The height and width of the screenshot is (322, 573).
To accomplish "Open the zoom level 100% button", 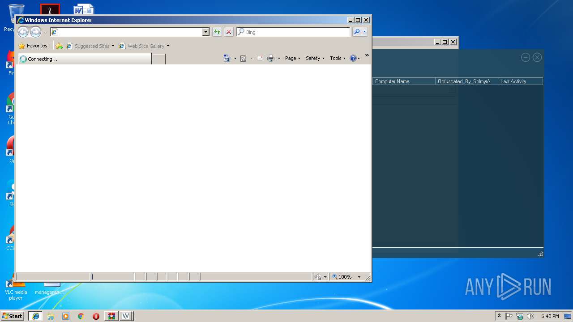I will (x=342, y=277).
